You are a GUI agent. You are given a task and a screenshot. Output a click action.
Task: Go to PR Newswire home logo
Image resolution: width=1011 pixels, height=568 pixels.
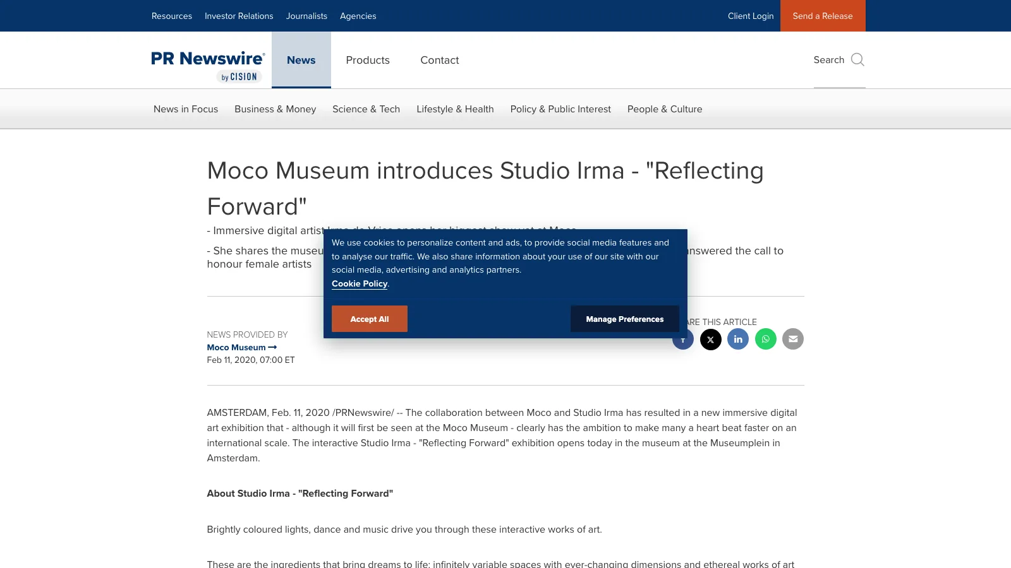point(208,66)
